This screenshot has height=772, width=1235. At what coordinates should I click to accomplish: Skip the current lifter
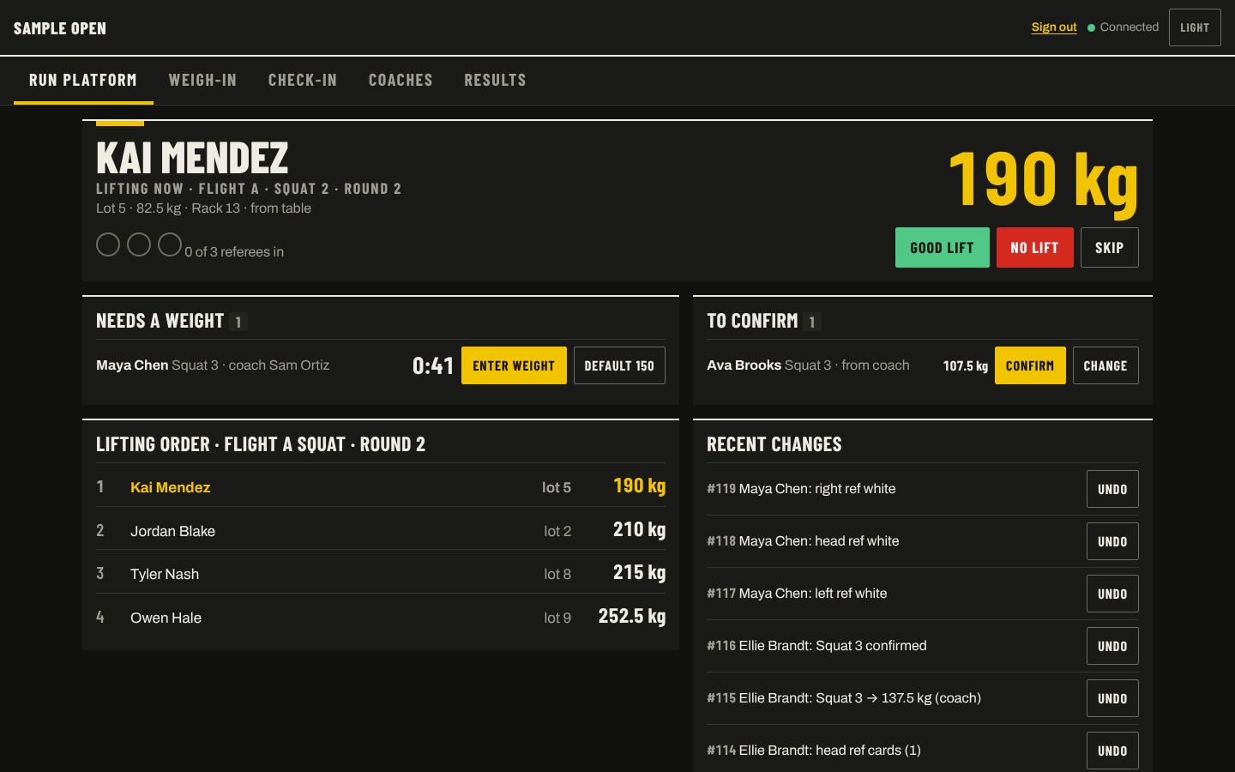[1110, 248]
